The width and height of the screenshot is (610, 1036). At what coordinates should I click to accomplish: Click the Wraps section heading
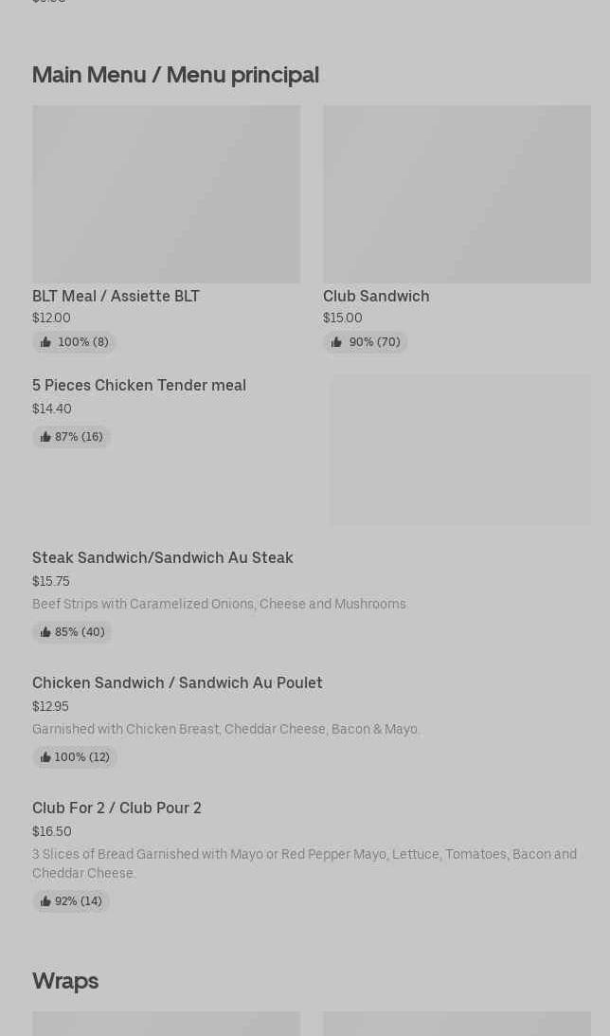pyautogui.click(x=65, y=981)
